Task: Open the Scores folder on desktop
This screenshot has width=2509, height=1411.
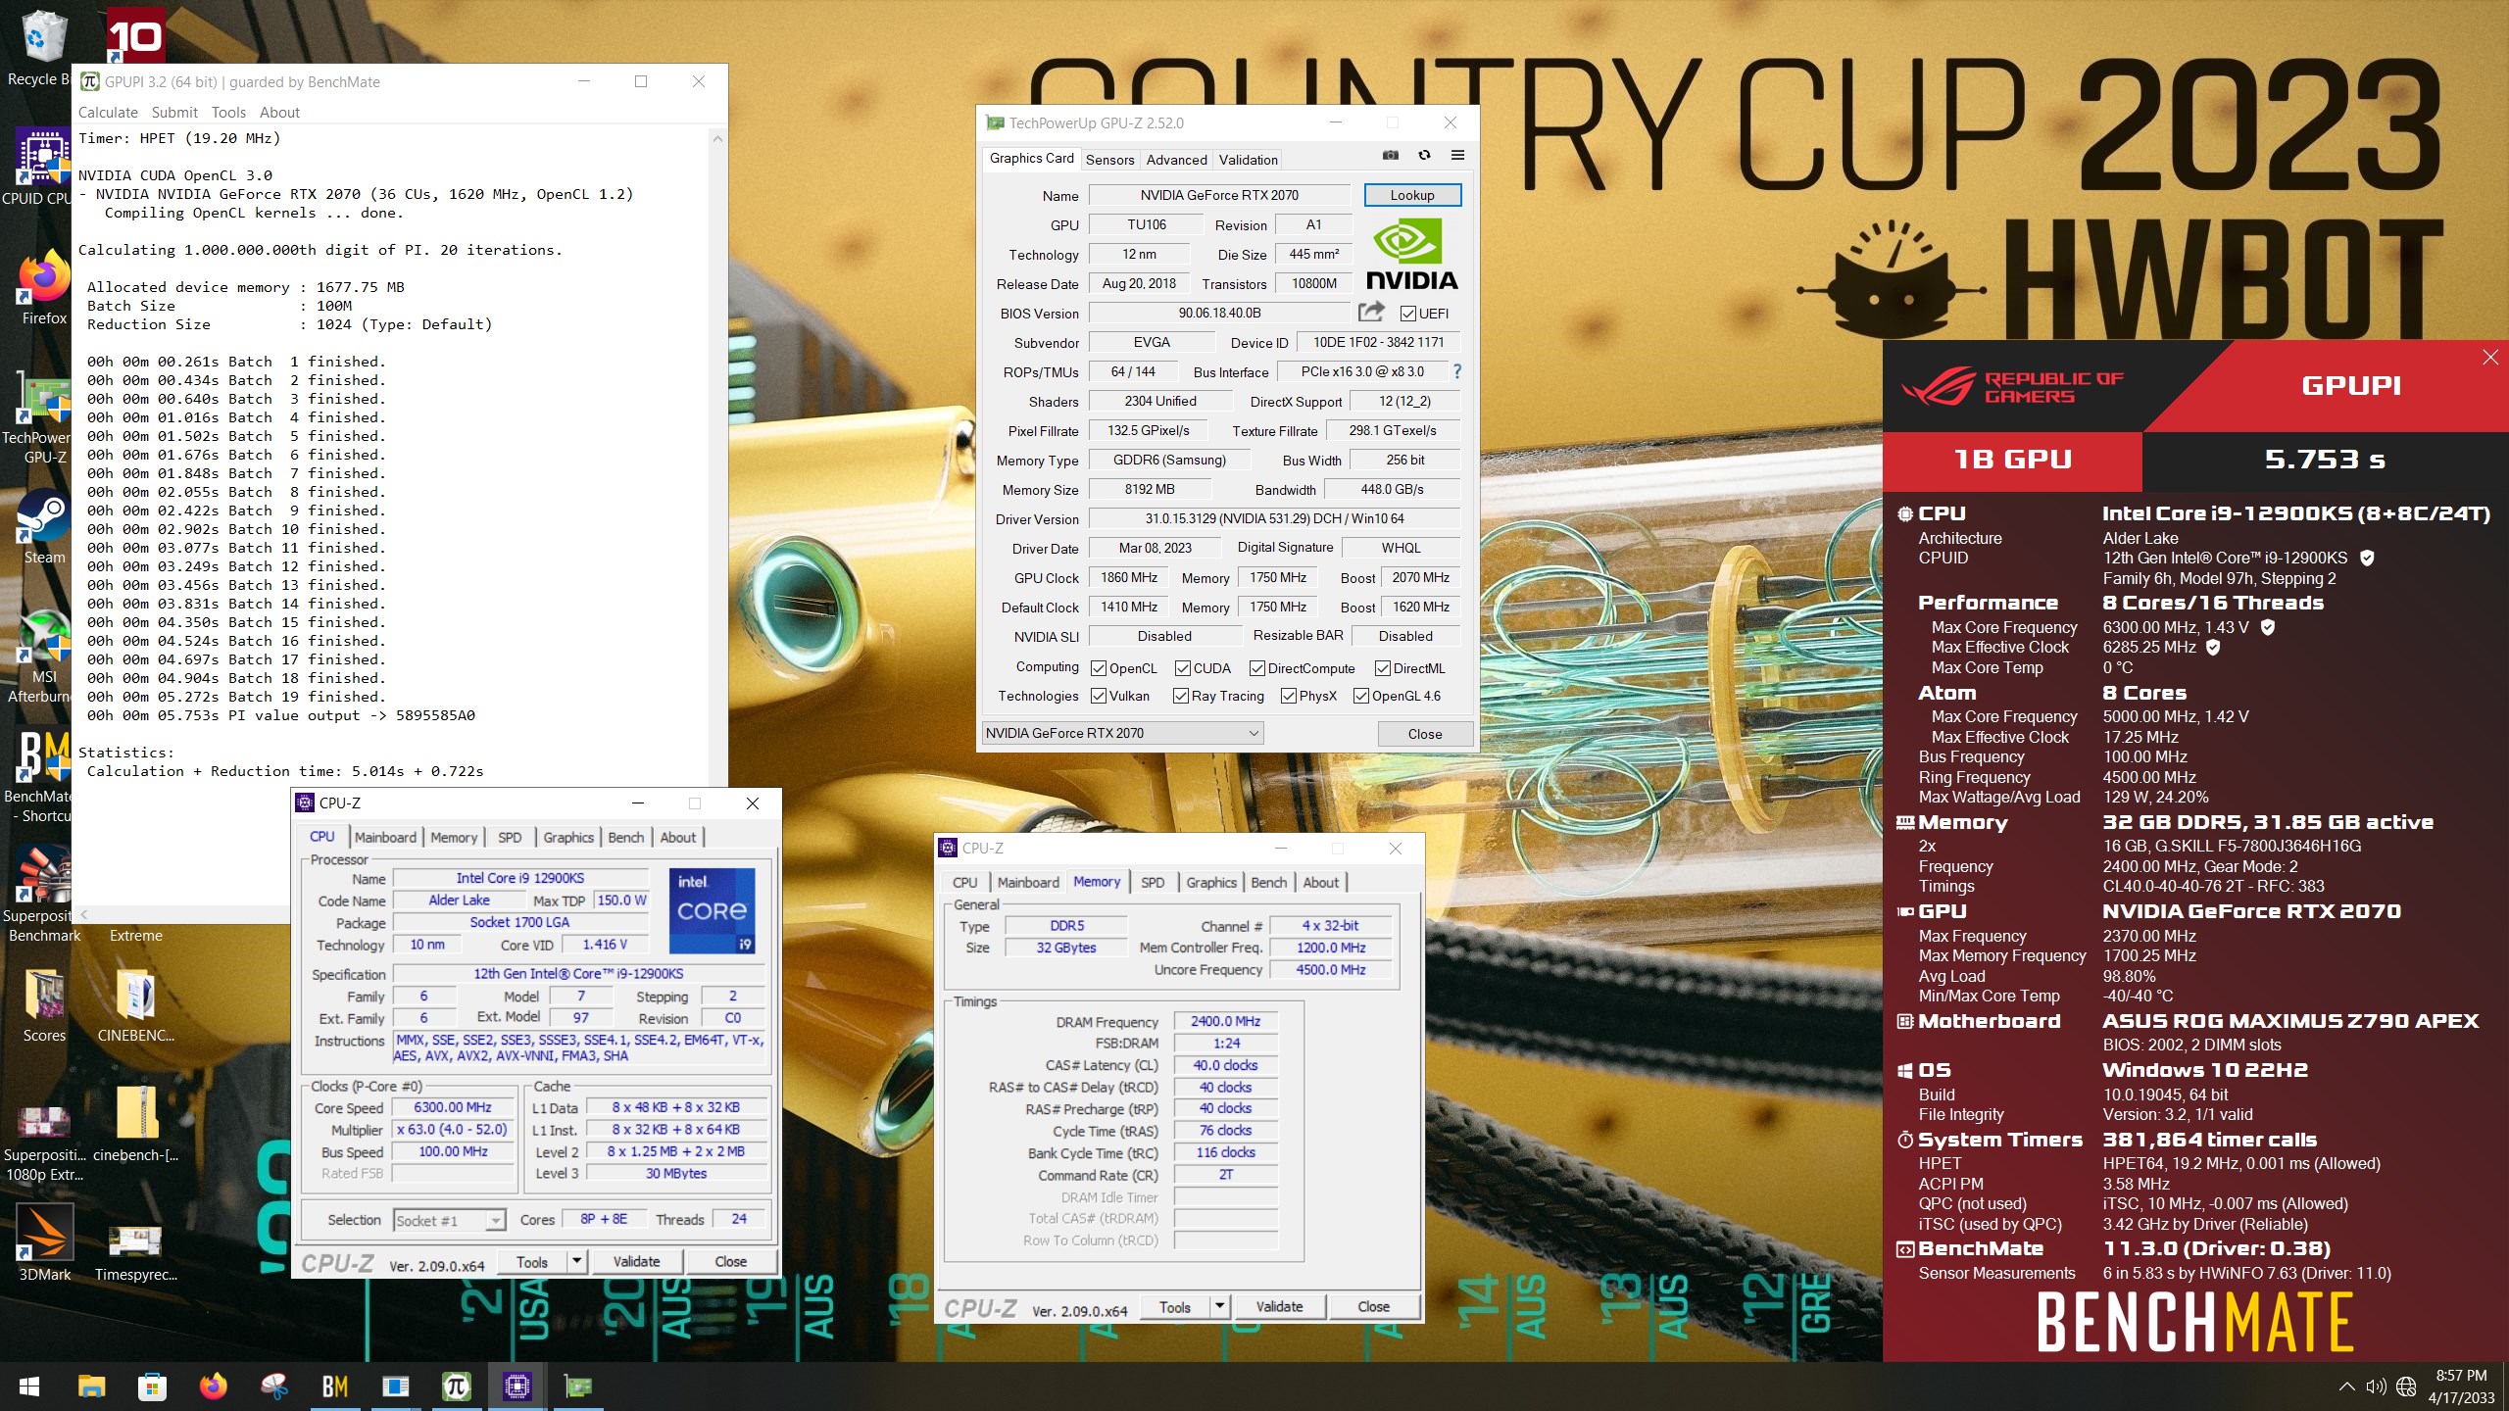Action: (44, 1004)
